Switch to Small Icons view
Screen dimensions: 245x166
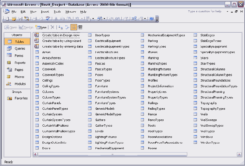coord(67,27)
